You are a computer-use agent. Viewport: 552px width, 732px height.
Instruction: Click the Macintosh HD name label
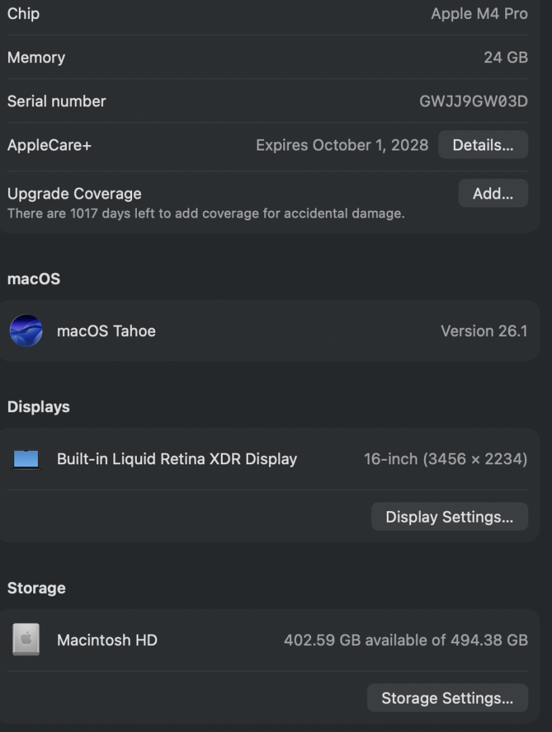point(107,640)
